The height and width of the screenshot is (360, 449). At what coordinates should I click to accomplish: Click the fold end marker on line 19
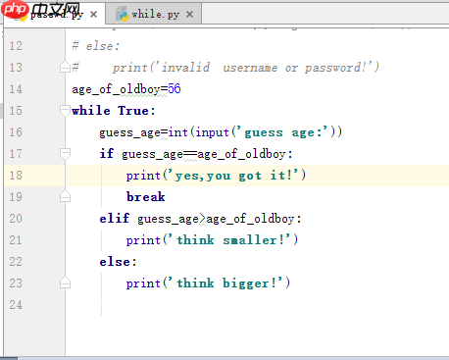pyautogui.click(x=65, y=196)
